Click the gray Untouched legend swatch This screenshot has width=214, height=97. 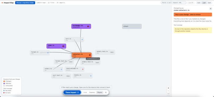coord(4,86)
